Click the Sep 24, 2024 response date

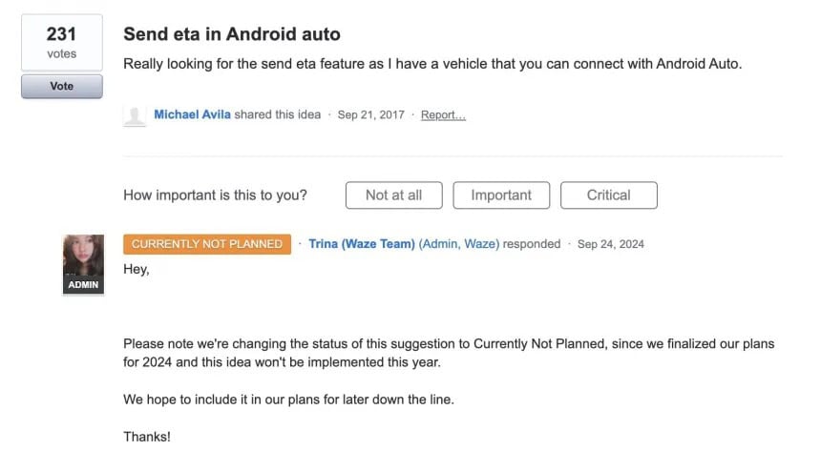(611, 244)
